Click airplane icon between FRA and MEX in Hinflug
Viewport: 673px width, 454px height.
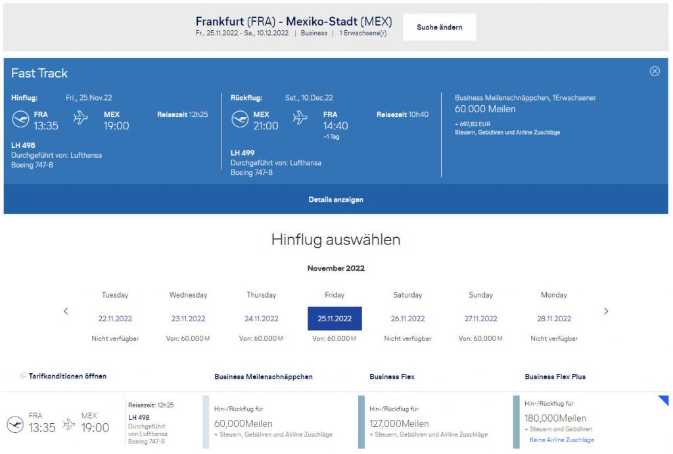pos(81,117)
